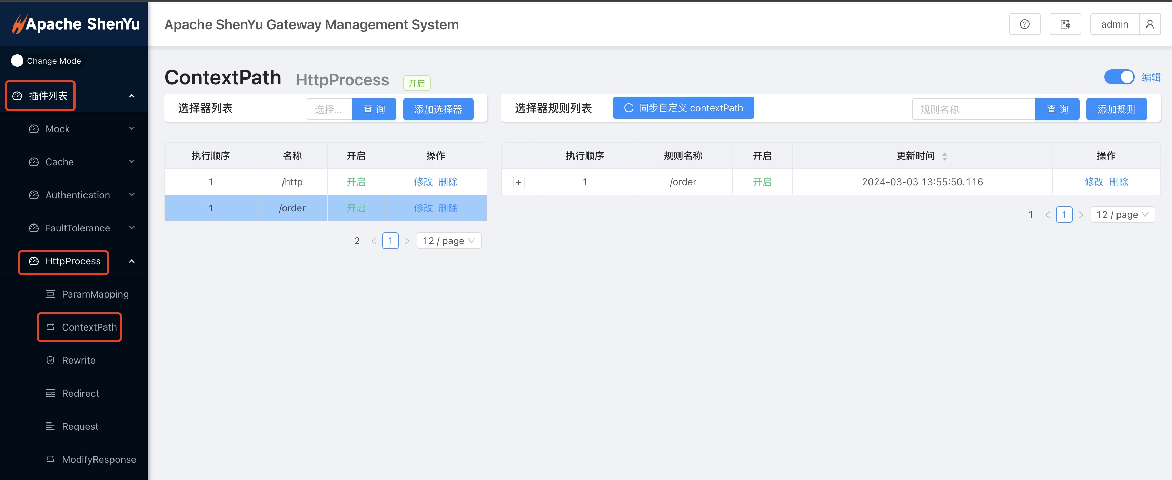Click the Redirect menu icon
The image size is (1172, 480).
pos(50,393)
